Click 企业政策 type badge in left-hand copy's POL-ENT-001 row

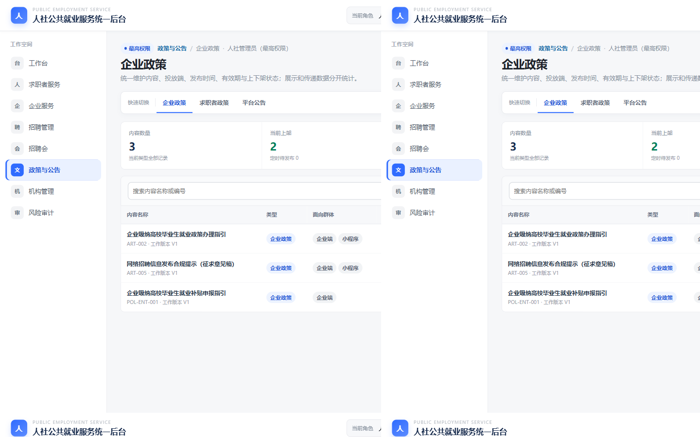click(281, 298)
